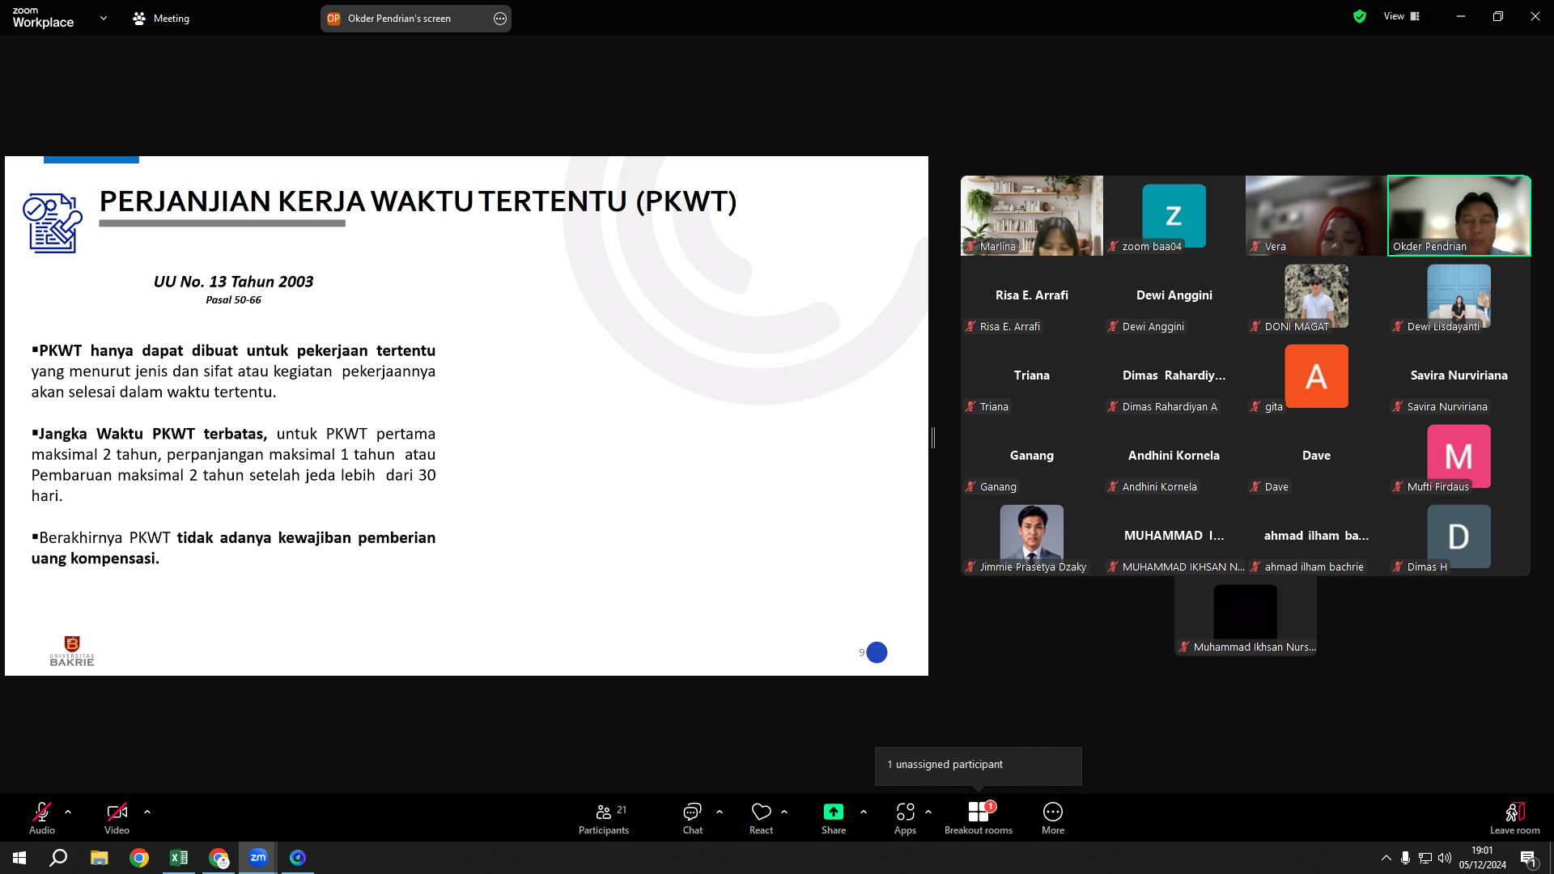
Task: Open network icon in system tray
Action: click(x=1425, y=858)
